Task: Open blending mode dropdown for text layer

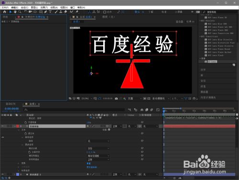Action: pos(117,126)
